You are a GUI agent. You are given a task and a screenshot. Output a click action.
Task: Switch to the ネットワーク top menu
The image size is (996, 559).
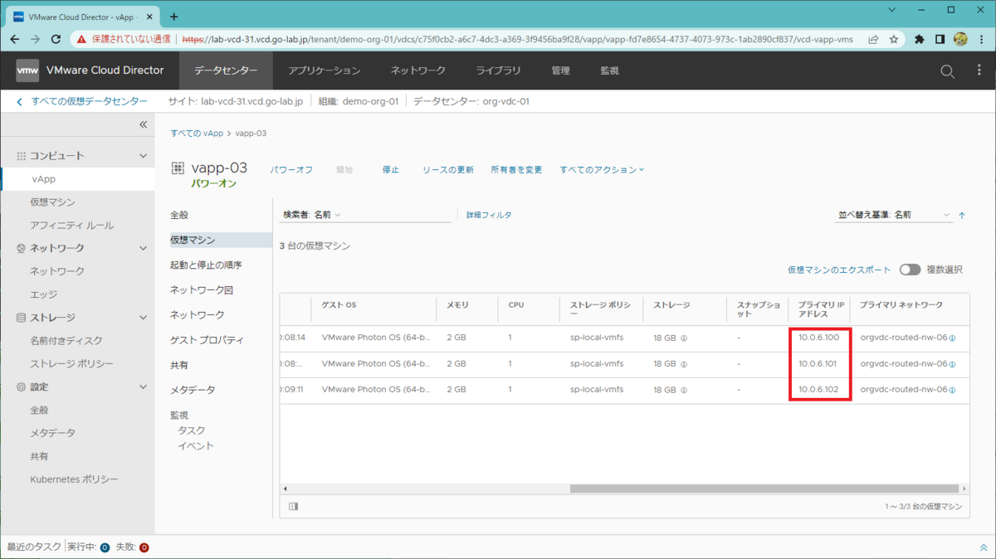416,70
